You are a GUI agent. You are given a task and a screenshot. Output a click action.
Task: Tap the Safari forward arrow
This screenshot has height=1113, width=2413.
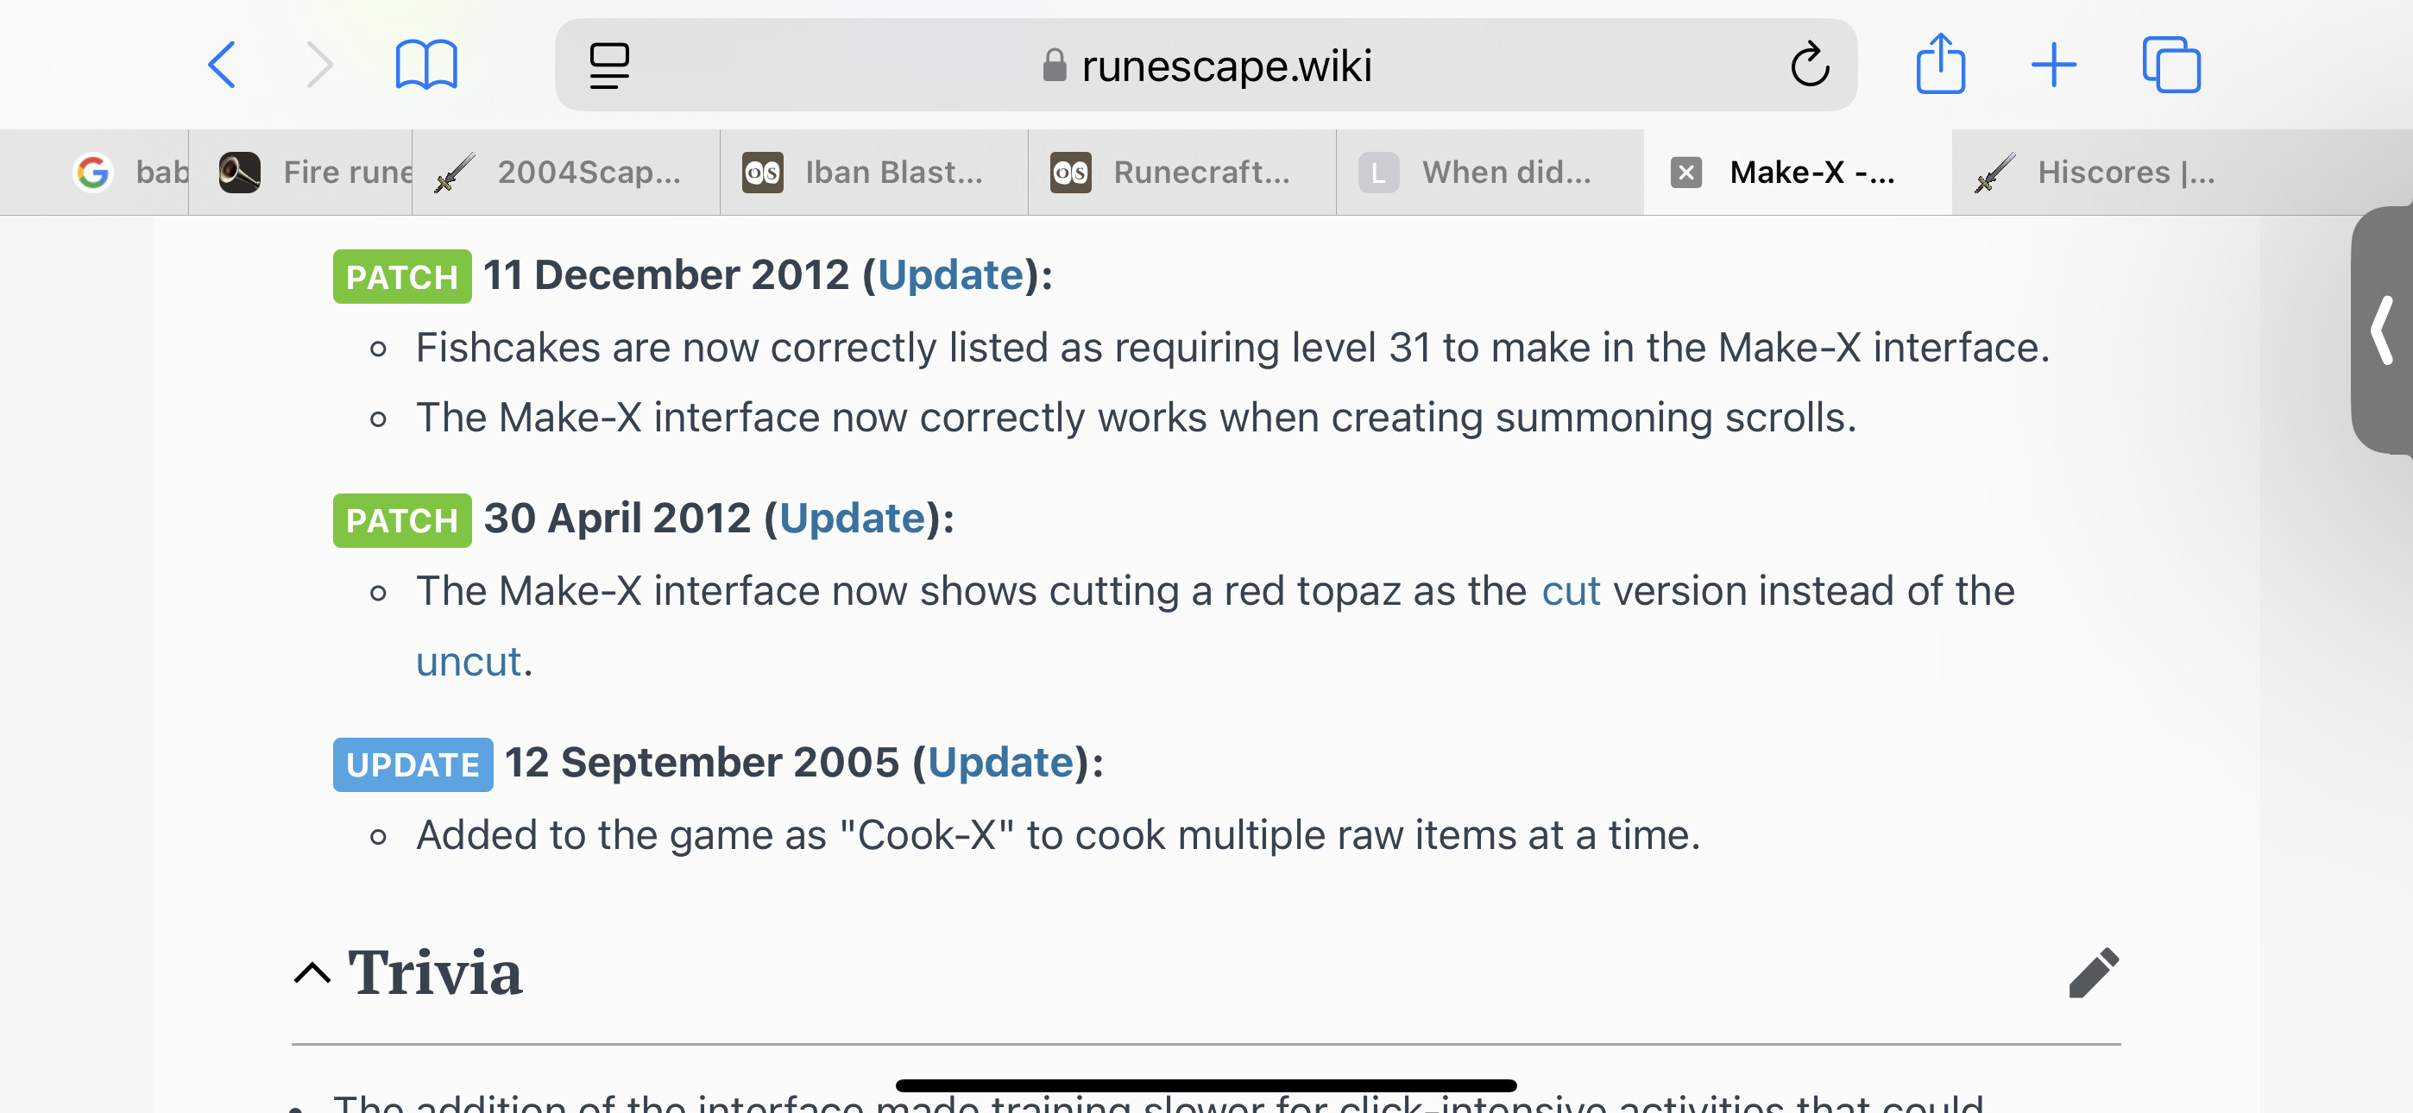[319, 65]
